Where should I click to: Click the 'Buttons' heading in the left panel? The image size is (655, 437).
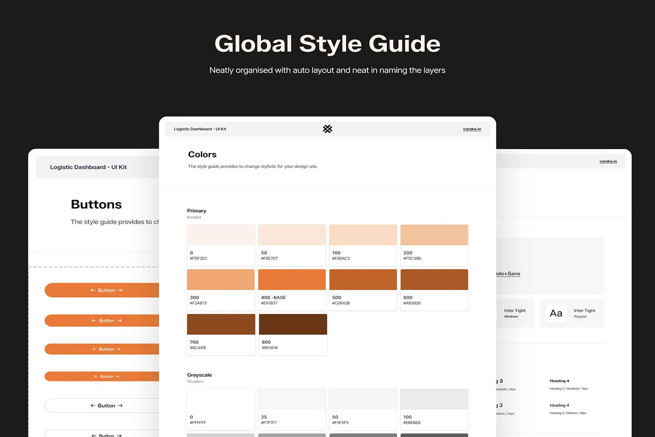pyautogui.click(x=97, y=204)
